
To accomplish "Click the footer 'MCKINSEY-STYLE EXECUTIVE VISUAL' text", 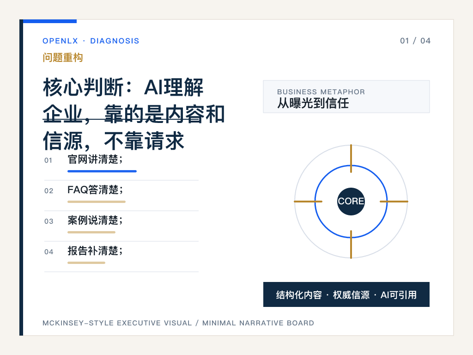I will [x=117, y=323].
